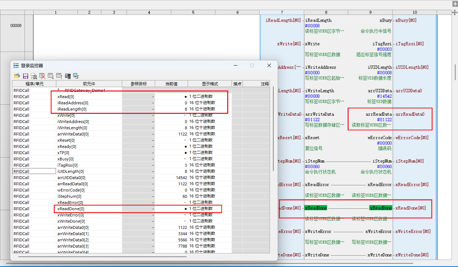Viewport: 458px width, 267px height.
Task: Select the xReadDone[0] monitor row
Action: (141, 209)
